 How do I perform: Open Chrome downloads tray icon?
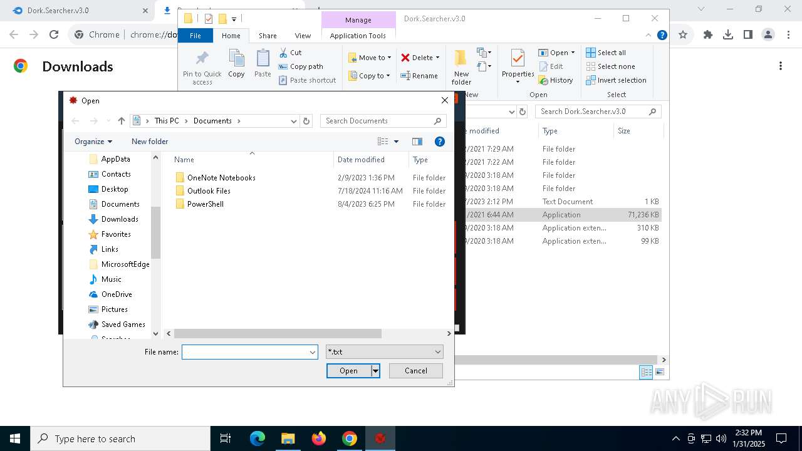(x=728, y=35)
